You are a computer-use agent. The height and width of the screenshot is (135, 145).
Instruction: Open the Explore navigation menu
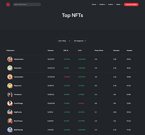[103, 5]
